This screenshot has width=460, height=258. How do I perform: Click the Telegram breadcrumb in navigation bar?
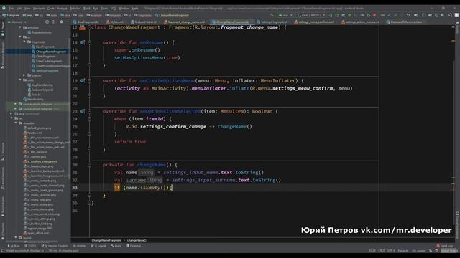(11, 15)
